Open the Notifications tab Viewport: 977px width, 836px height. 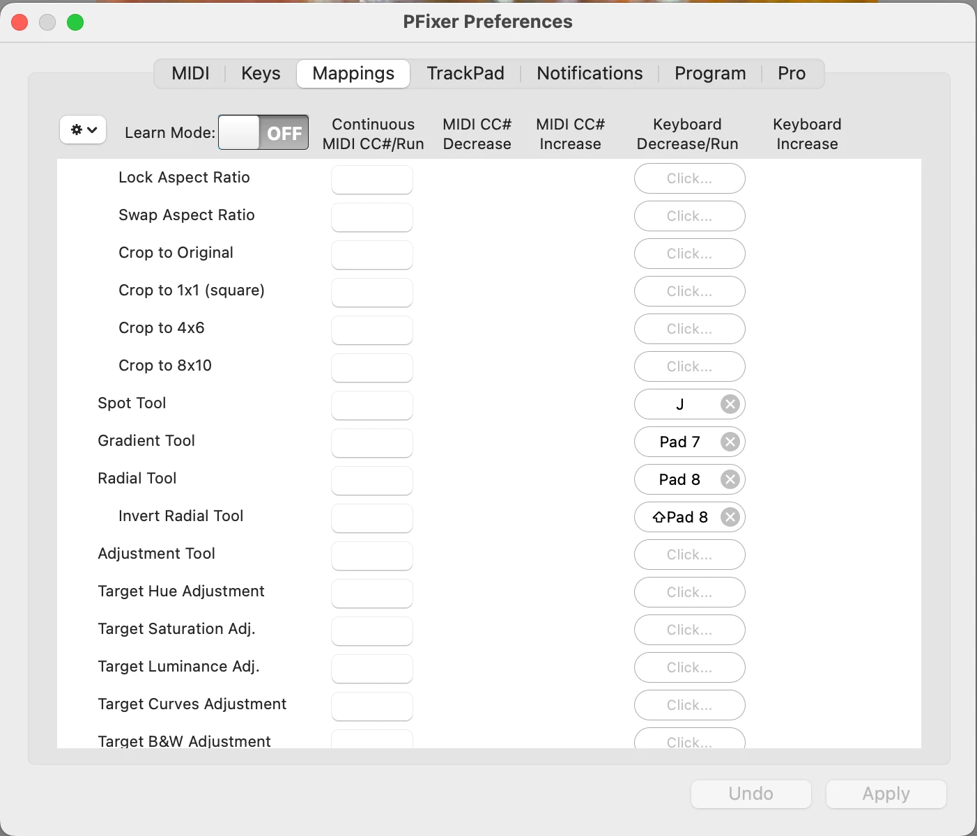click(590, 73)
